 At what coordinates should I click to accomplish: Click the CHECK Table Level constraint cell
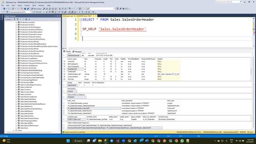[x=76, y=119]
